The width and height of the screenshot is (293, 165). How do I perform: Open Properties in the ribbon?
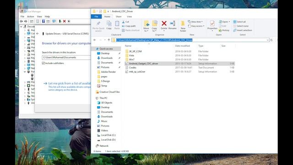tap(212, 26)
